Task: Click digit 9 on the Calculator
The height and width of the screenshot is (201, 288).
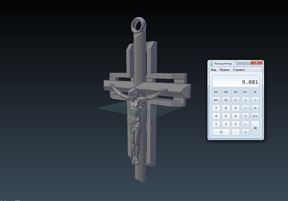Action: tap(236, 108)
